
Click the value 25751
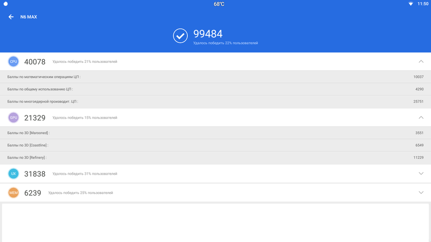418,102
